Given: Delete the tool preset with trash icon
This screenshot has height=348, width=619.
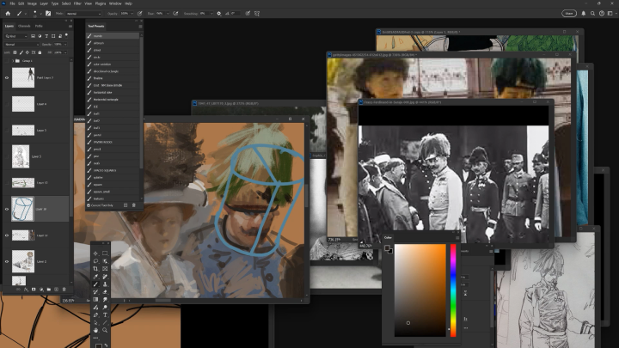Looking at the screenshot, I should coord(134,205).
